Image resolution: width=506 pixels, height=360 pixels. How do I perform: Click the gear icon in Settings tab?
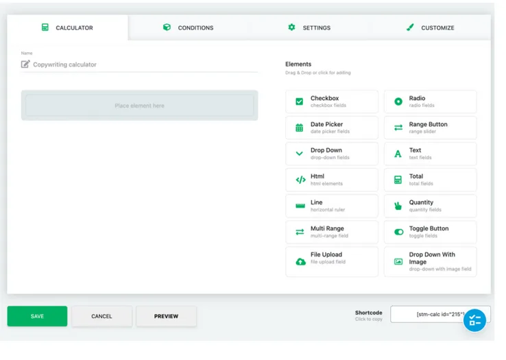[x=291, y=27]
